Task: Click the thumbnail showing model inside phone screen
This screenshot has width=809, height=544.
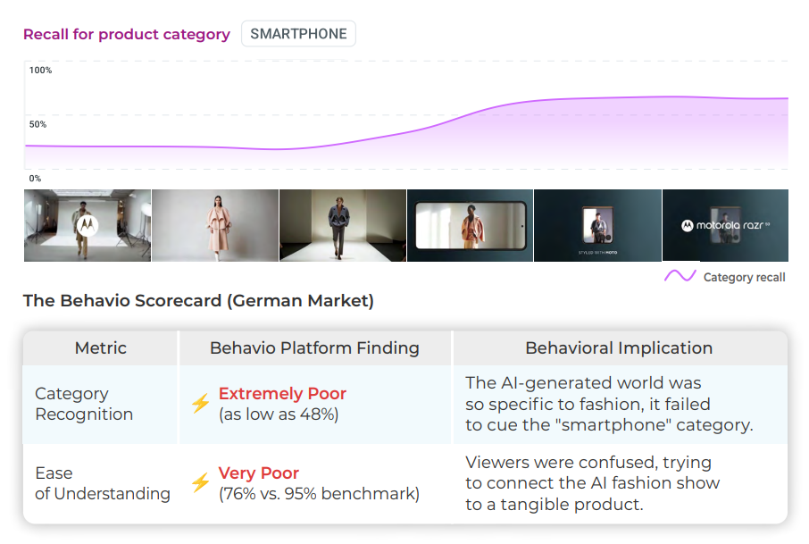Action: (470, 225)
